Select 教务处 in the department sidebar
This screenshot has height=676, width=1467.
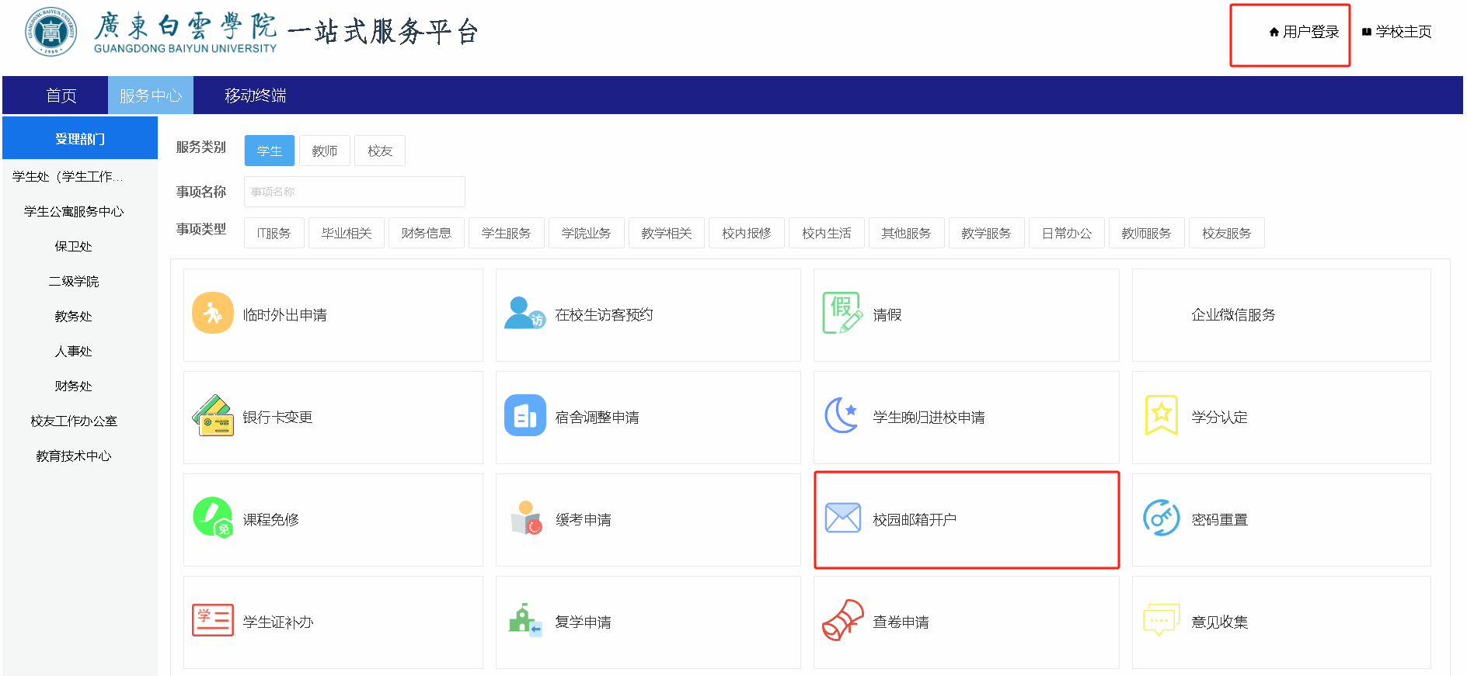74,316
